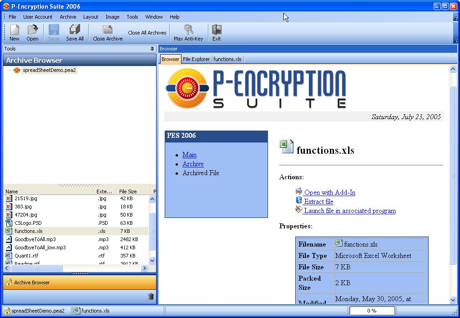Image resolution: width=460 pixels, height=318 pixels.
Task: Click the Launch file in associated program icon
Action: pyautogui.click(x=298, y=209)
